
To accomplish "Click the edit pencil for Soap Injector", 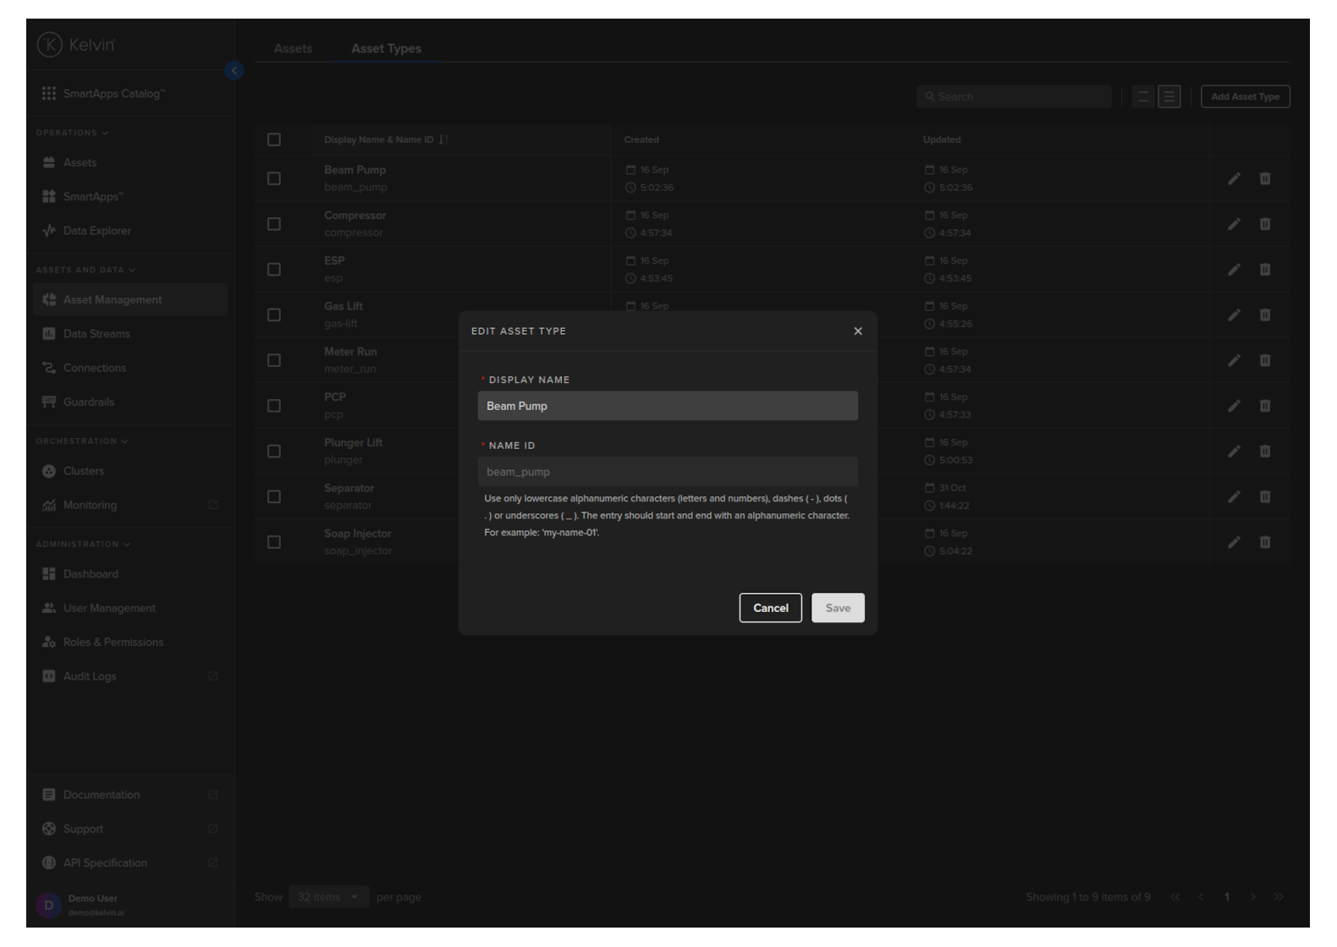I will 1234,542.
